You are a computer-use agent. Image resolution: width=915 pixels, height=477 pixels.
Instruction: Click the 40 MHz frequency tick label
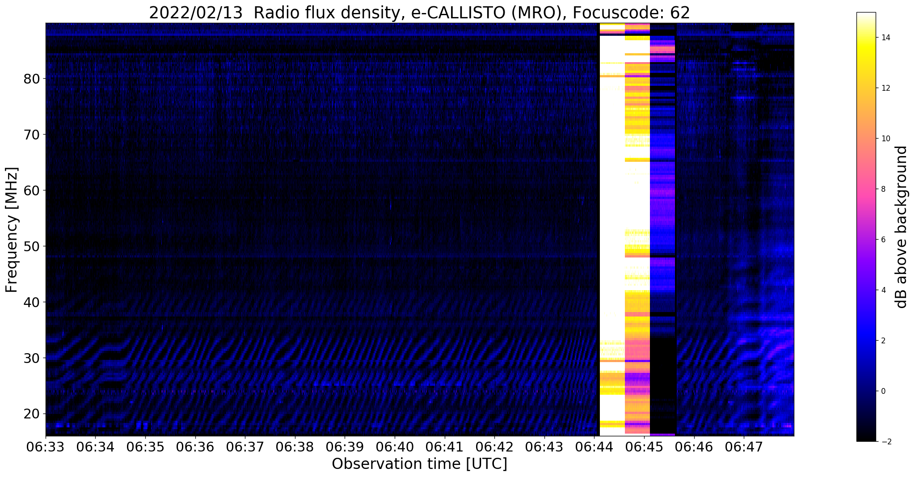point(31,302)
